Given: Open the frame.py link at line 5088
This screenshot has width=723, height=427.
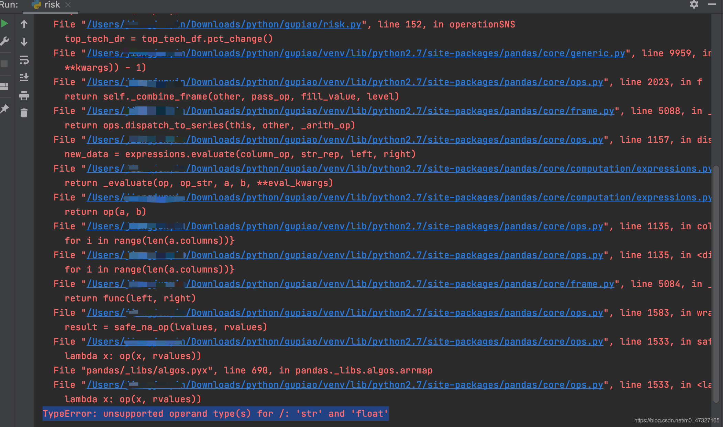Looking at the screenshot, I should point(351,111).
